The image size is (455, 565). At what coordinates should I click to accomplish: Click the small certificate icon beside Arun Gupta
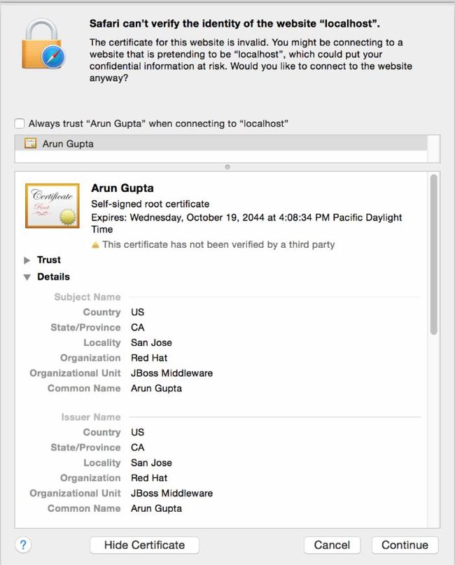tap(30, 143)
